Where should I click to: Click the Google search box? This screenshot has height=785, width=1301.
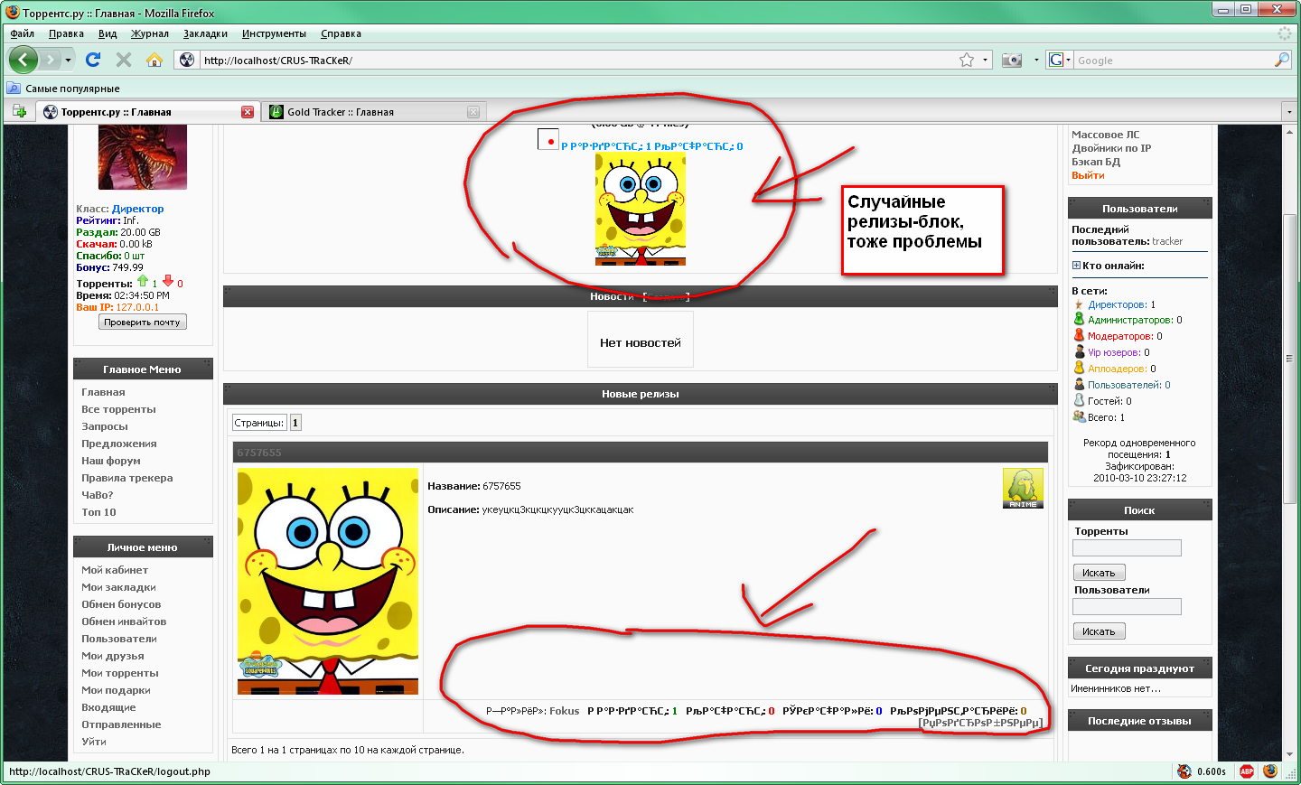(x=1173, y=61)
